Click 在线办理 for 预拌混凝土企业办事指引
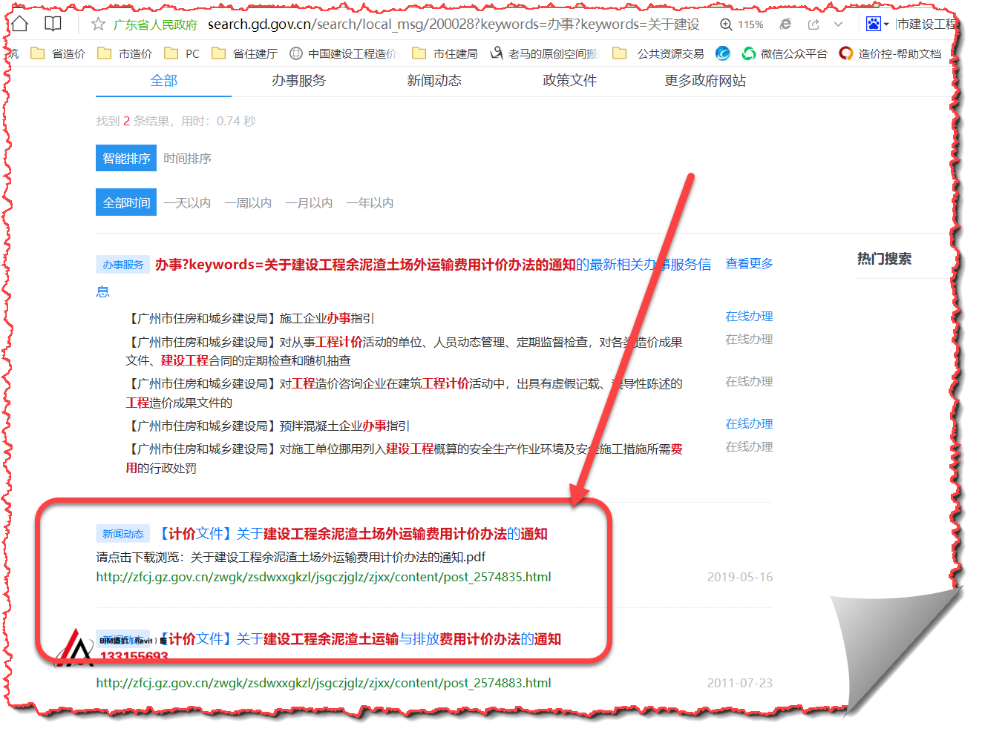 pos(749,423)
